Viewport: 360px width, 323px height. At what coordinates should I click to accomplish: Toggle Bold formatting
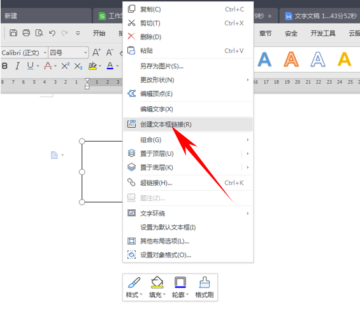pyautogui.click(x=5, y=66)
